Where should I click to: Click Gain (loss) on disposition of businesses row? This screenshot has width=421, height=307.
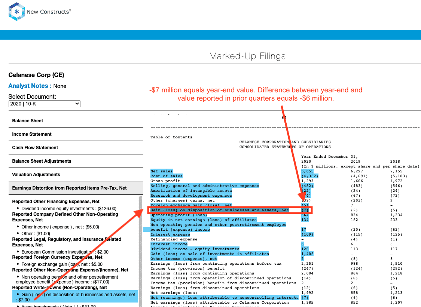click(230, 210)
